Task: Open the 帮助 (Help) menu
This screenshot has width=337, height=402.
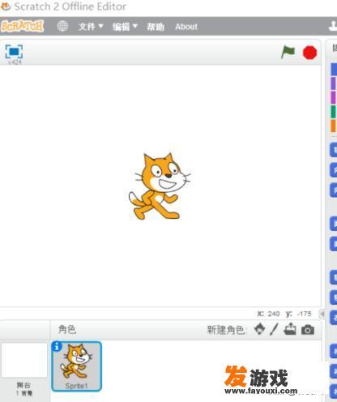Action: (156, 27)
